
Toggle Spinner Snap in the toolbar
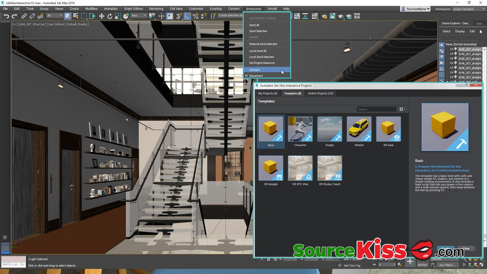coord(204,16)
